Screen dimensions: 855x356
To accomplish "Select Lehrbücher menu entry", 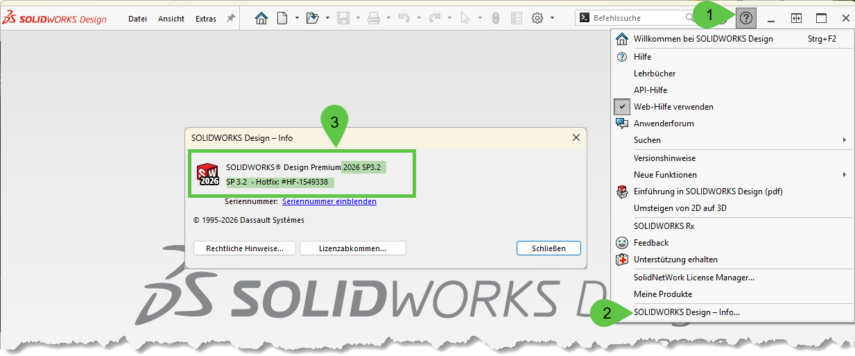I will click(732, 74).
